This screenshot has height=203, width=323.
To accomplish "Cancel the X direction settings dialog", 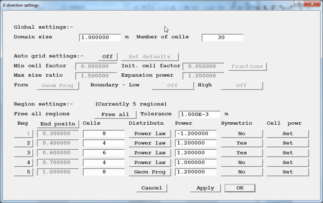I will [151, 188].
